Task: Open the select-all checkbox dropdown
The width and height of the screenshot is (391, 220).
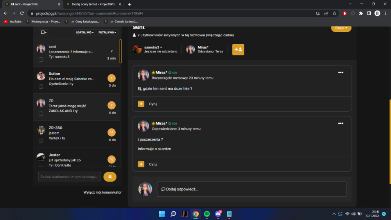Action: pos(44,32)
